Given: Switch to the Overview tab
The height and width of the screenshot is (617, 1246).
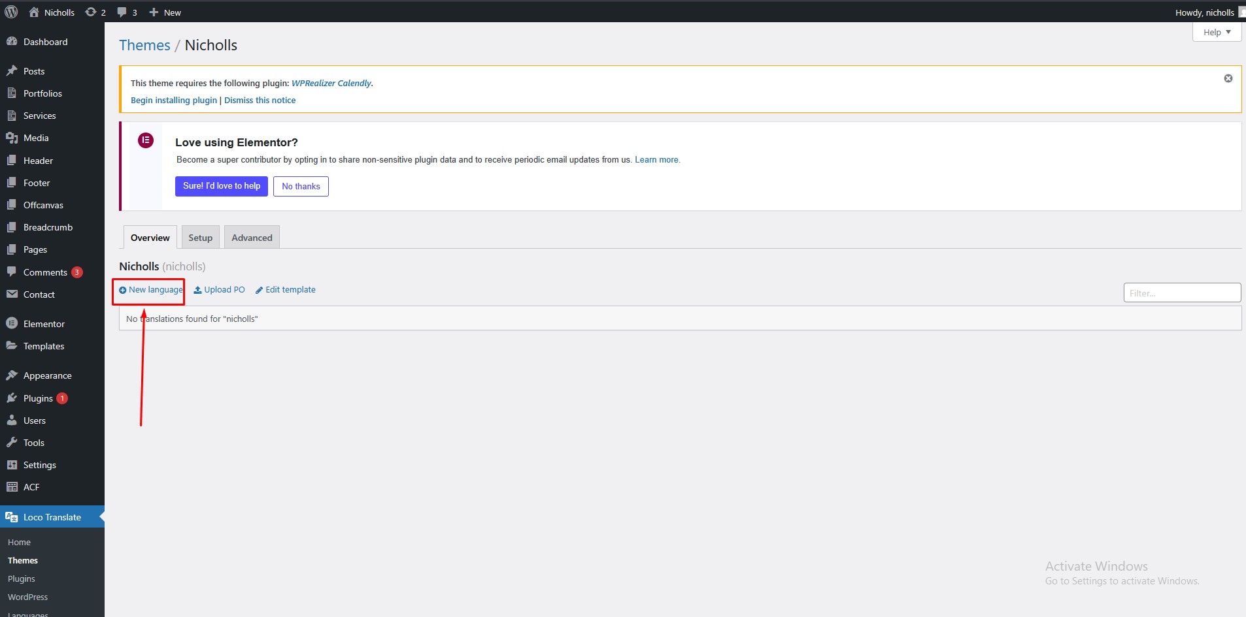Looking at the screenshot, I should (150, 238).
